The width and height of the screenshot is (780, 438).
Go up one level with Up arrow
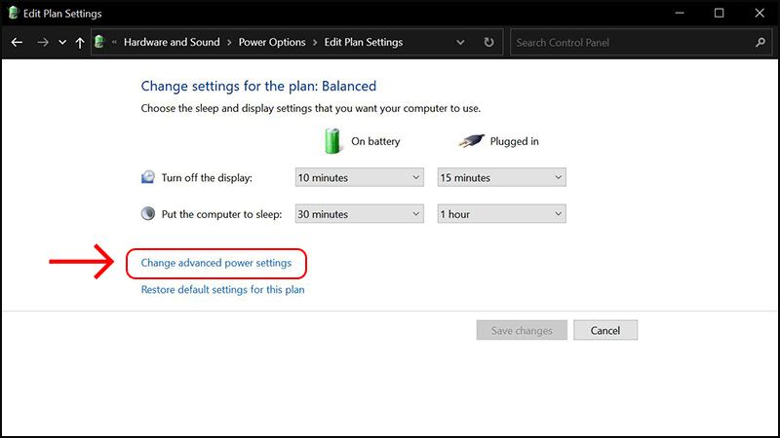[80, 43]
